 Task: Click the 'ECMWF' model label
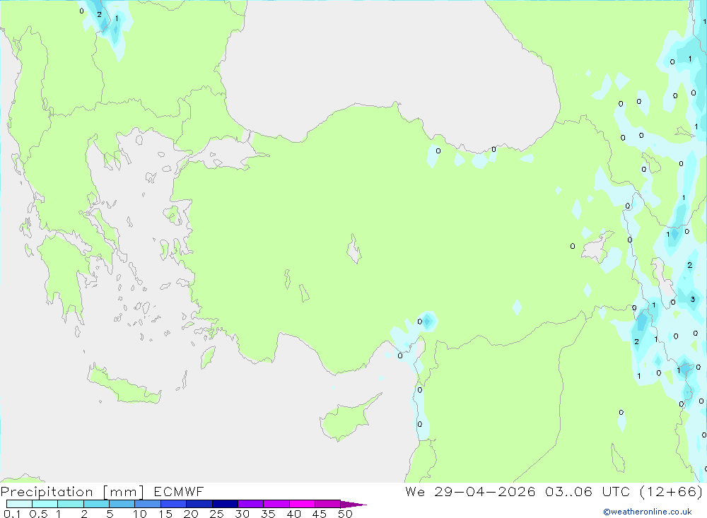tap(179, 491)
